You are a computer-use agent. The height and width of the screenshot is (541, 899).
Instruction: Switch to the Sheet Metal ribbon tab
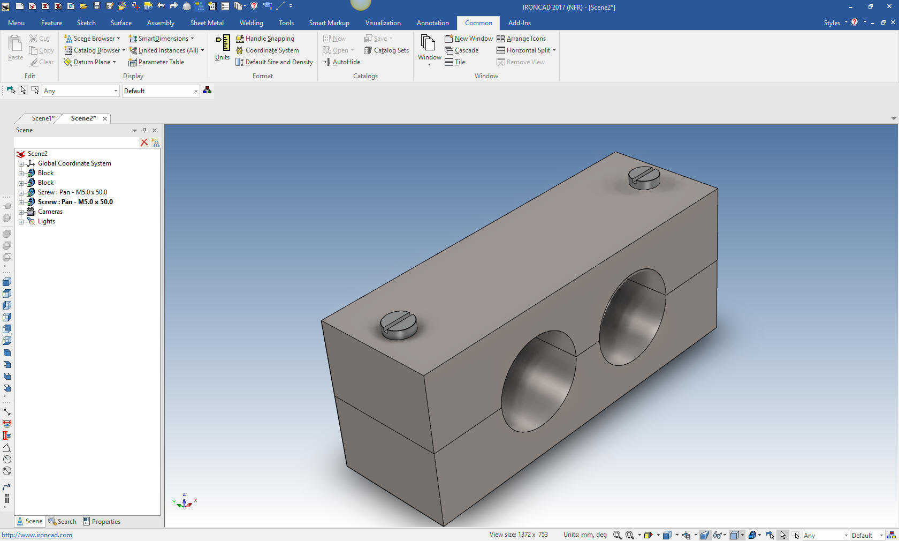click(x=207, y=23)
